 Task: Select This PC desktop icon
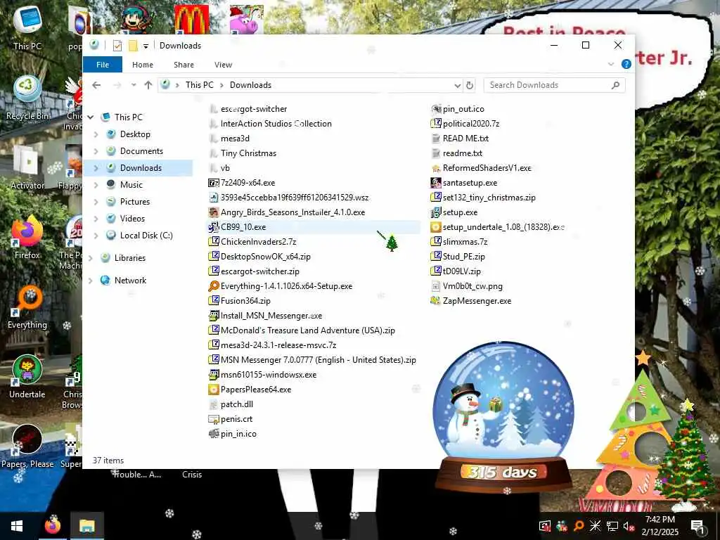[x=27, y=27]
